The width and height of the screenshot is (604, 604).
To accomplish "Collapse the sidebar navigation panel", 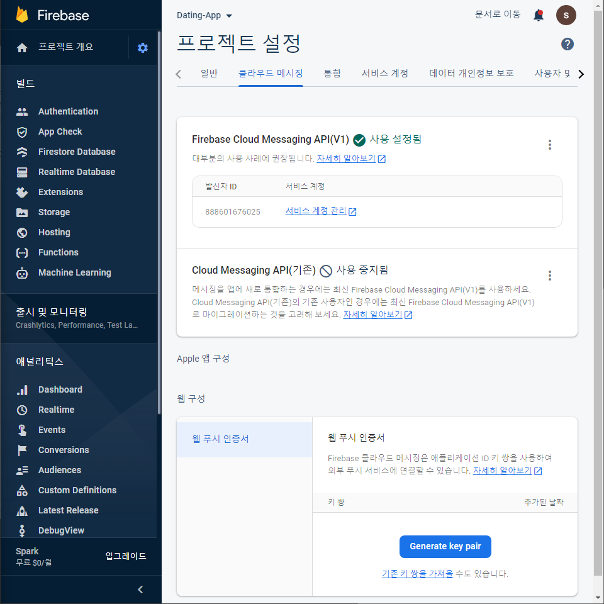I will [x=140, y=590].
